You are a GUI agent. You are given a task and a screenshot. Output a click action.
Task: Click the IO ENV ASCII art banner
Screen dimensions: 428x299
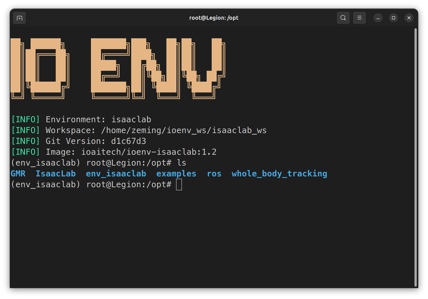click(117, 69)
